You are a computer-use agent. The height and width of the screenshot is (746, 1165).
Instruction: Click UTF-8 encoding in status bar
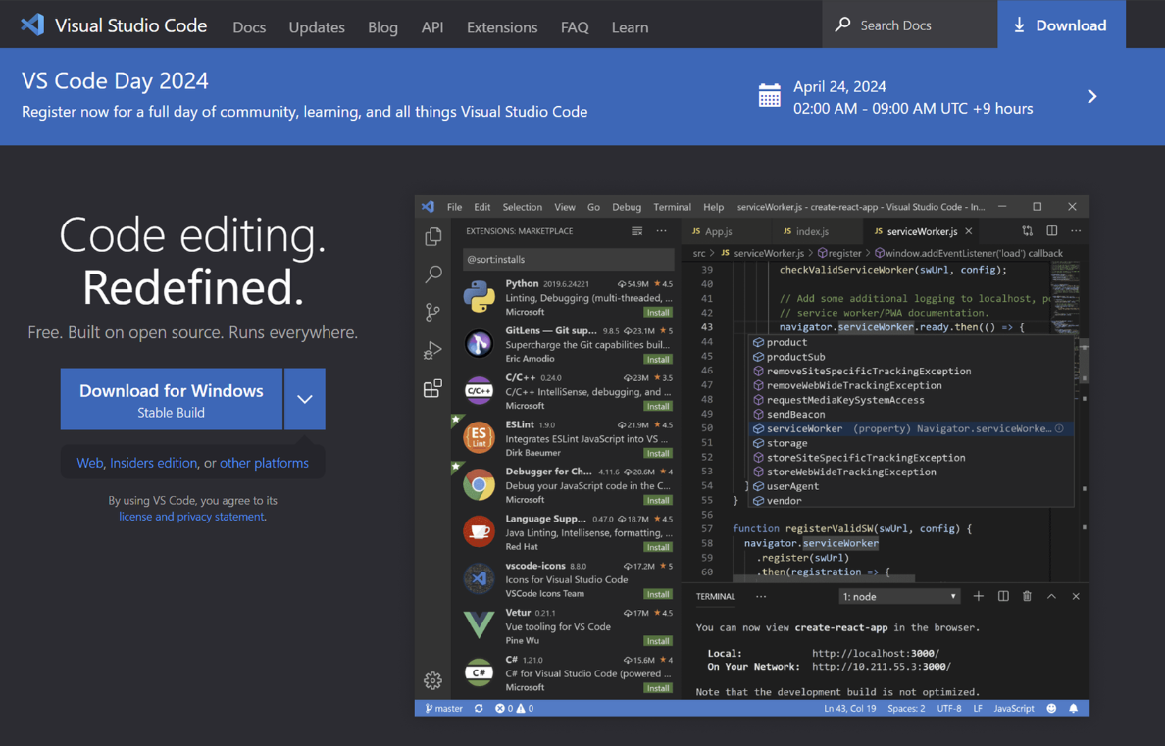[x=949, y=708]
